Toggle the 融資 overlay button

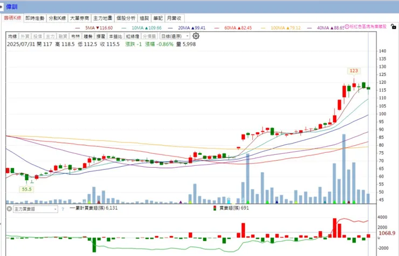pyautogui.click(x=63, y=36)
